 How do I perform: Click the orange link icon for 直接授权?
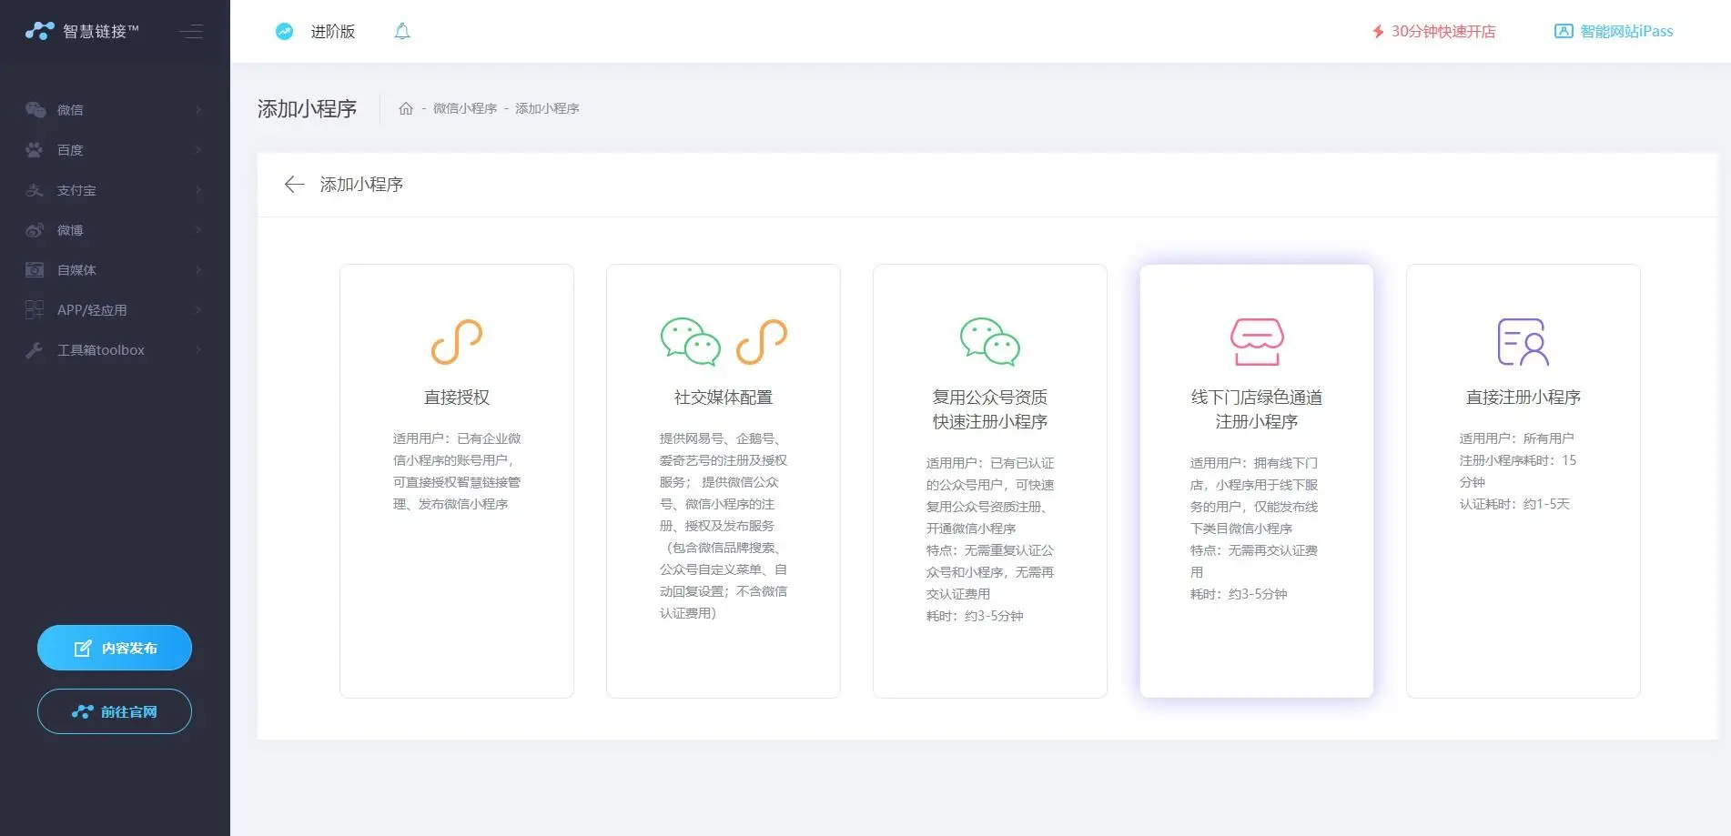click(x=456, y=342)
